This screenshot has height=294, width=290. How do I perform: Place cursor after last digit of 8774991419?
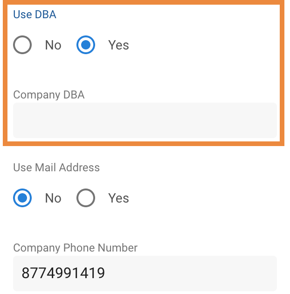pyautogui.click(x=105, y=273)
